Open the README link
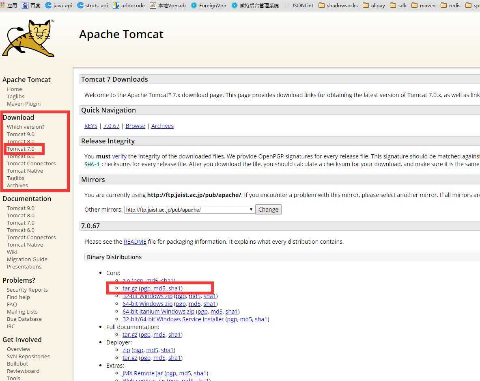This screenshot has width=480, height=381. pyautogui.click(x=135, y=242)
